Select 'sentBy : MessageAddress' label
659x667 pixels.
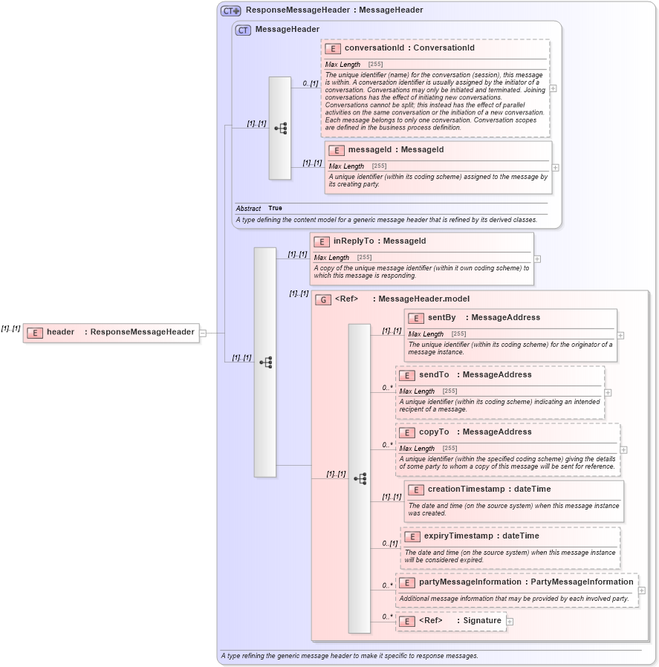484,317
